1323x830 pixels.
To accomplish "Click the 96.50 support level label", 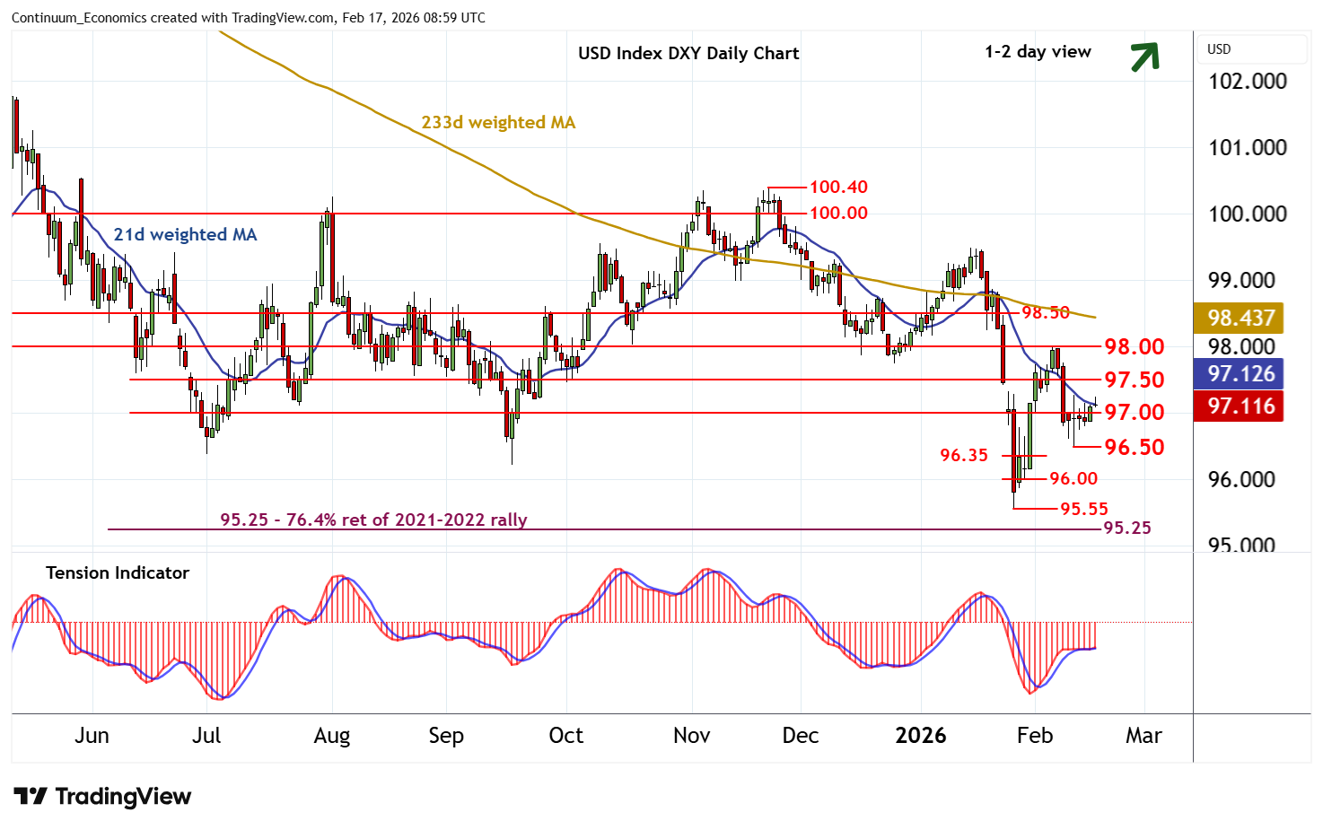I will (1134, 447).
